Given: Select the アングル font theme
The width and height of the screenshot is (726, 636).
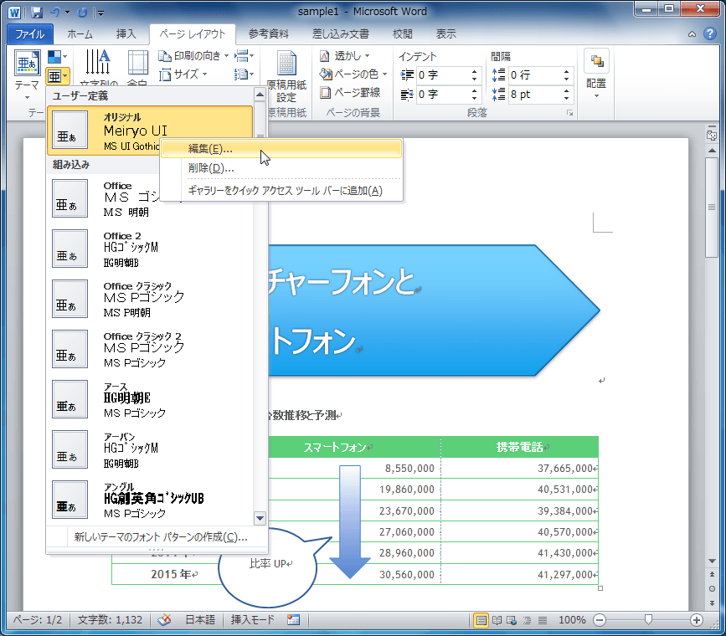Looking at the screenshot, I should [150, 500].
